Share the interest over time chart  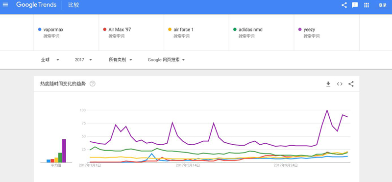point(351,84)
